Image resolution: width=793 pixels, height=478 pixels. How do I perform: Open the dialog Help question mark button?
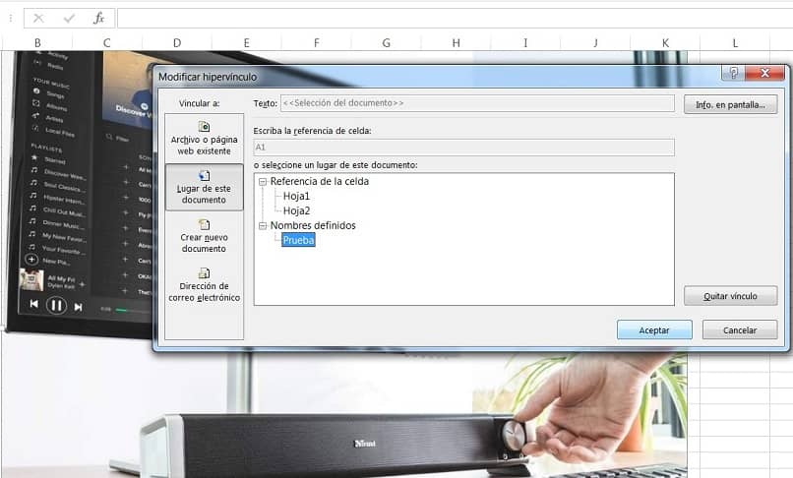coord(734,73)
